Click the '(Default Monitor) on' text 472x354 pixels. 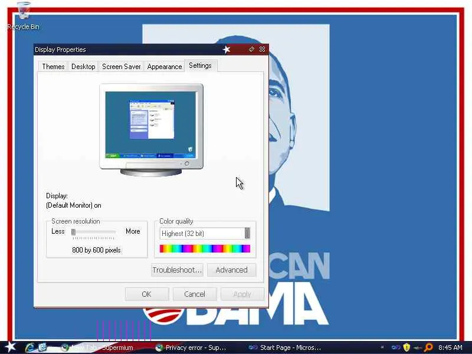tap(73, 205)
